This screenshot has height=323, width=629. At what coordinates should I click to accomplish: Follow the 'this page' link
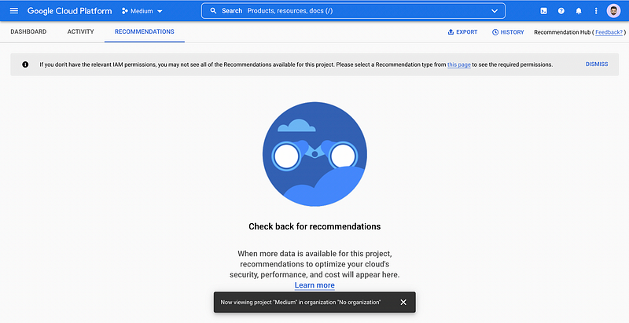pyautogui.click(x=459, y=64)
